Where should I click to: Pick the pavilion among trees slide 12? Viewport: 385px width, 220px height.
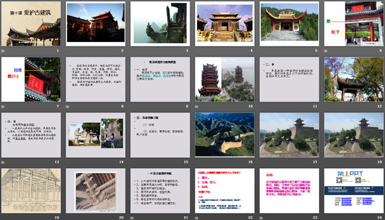354,79
